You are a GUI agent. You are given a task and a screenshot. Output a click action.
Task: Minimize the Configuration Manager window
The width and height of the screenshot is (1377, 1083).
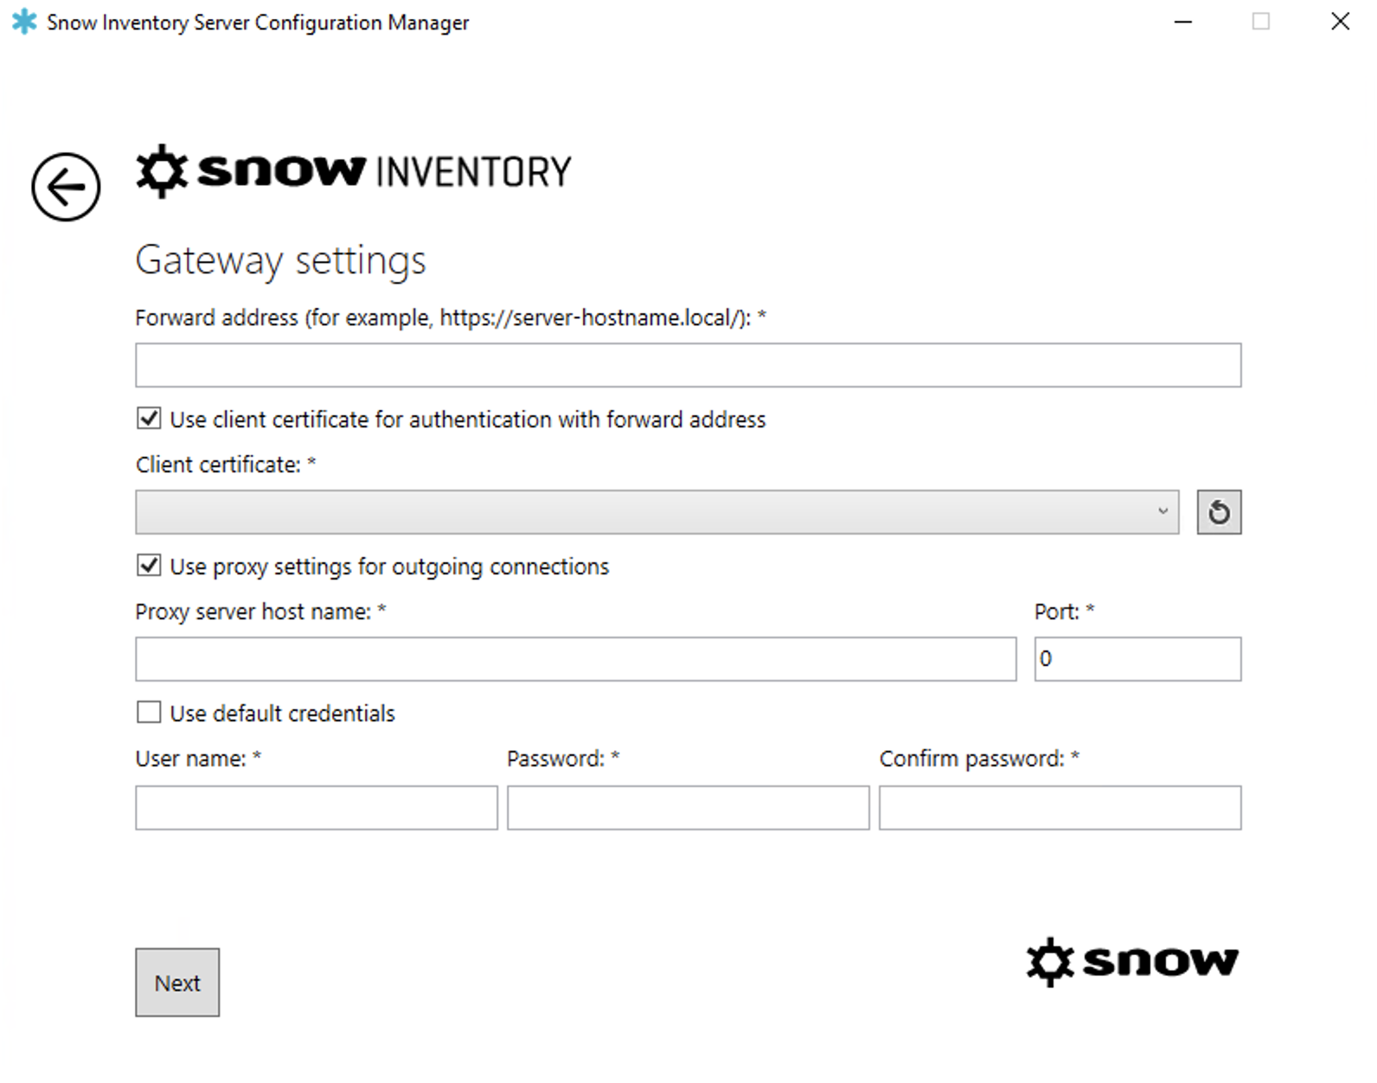coord(1183,22)
